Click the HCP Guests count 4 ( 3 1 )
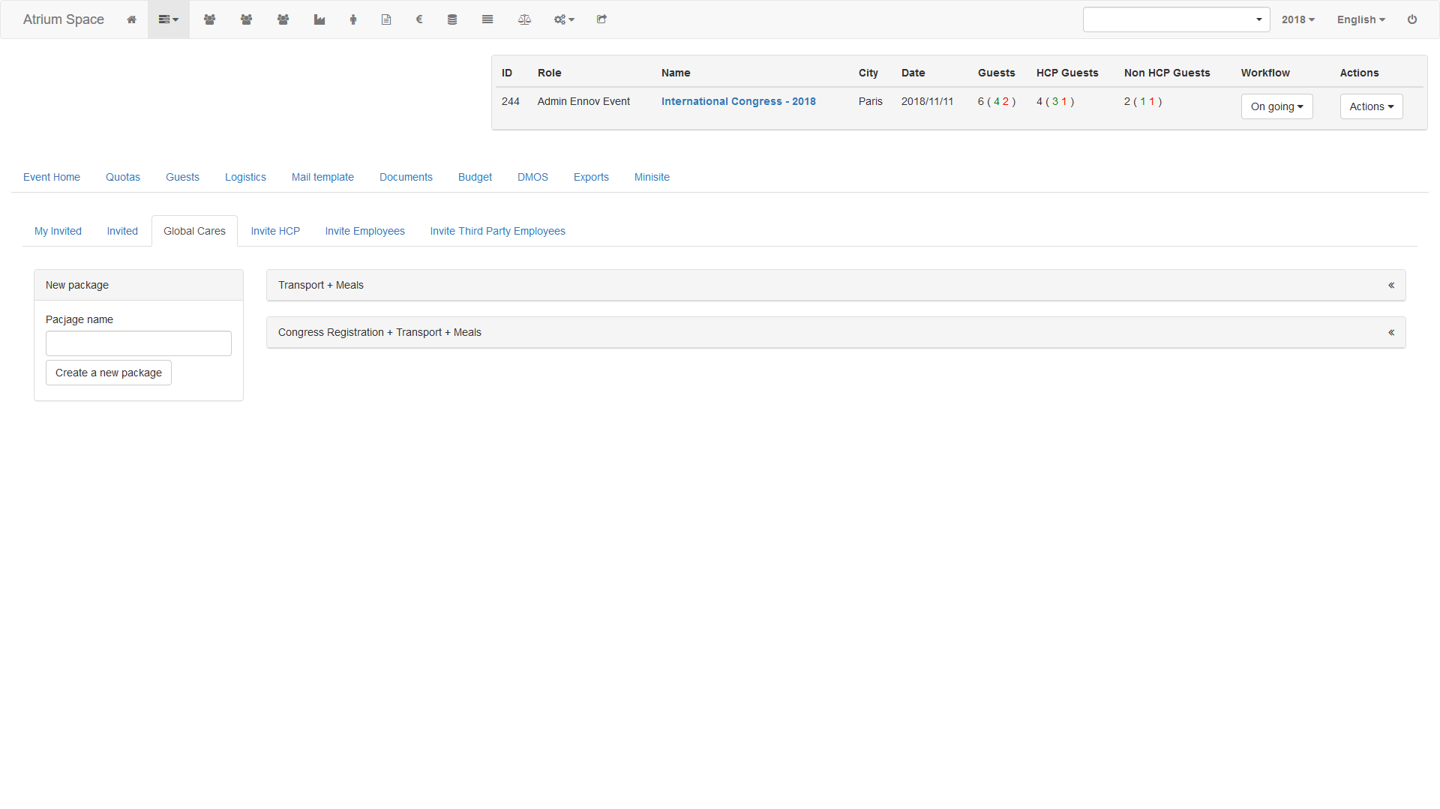The width and height of the screenshot is (1440, 809). click(x=1055, y=101)
